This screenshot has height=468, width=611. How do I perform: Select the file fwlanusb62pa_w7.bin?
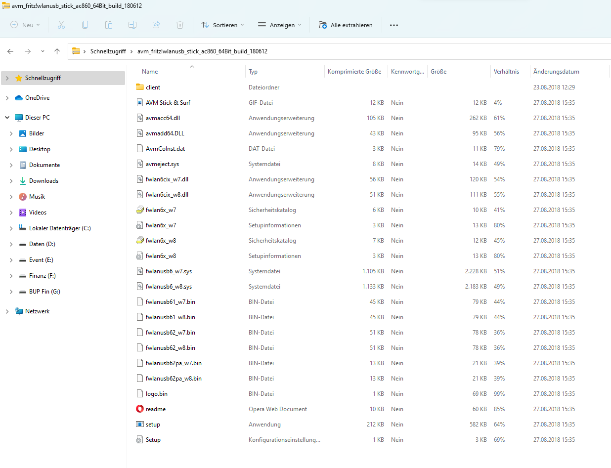point(174,363)
